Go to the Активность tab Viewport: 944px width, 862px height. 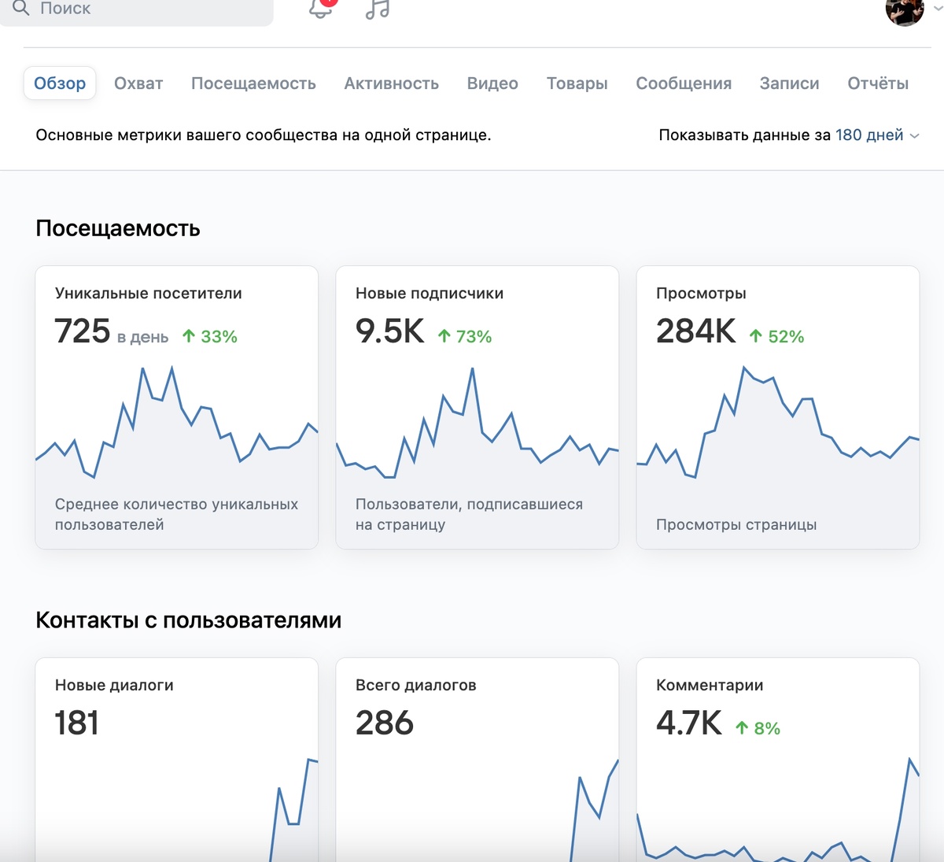click(x=392, y=83)
